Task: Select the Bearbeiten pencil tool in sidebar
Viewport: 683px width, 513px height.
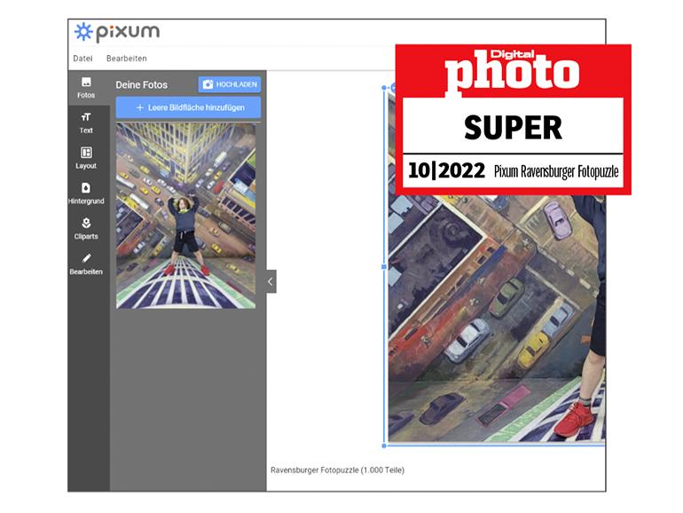Action: [86, 264]
